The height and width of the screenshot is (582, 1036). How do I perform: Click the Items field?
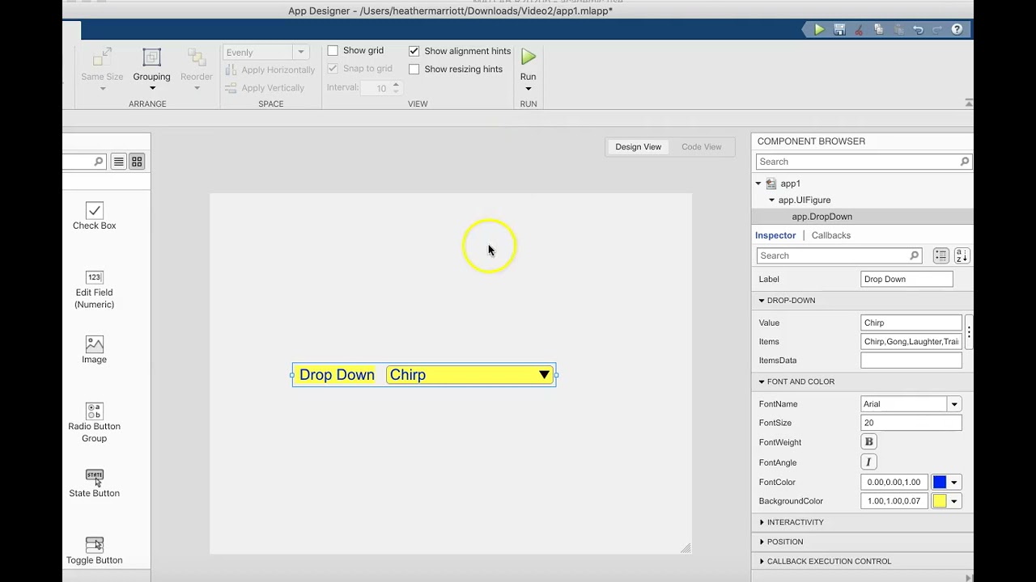click(911, 342)
